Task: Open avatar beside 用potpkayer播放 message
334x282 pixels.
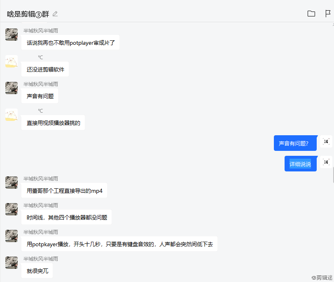Action: click(x=12, y=236)
